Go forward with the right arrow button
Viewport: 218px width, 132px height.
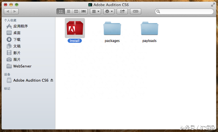click(x=15, y=11)
